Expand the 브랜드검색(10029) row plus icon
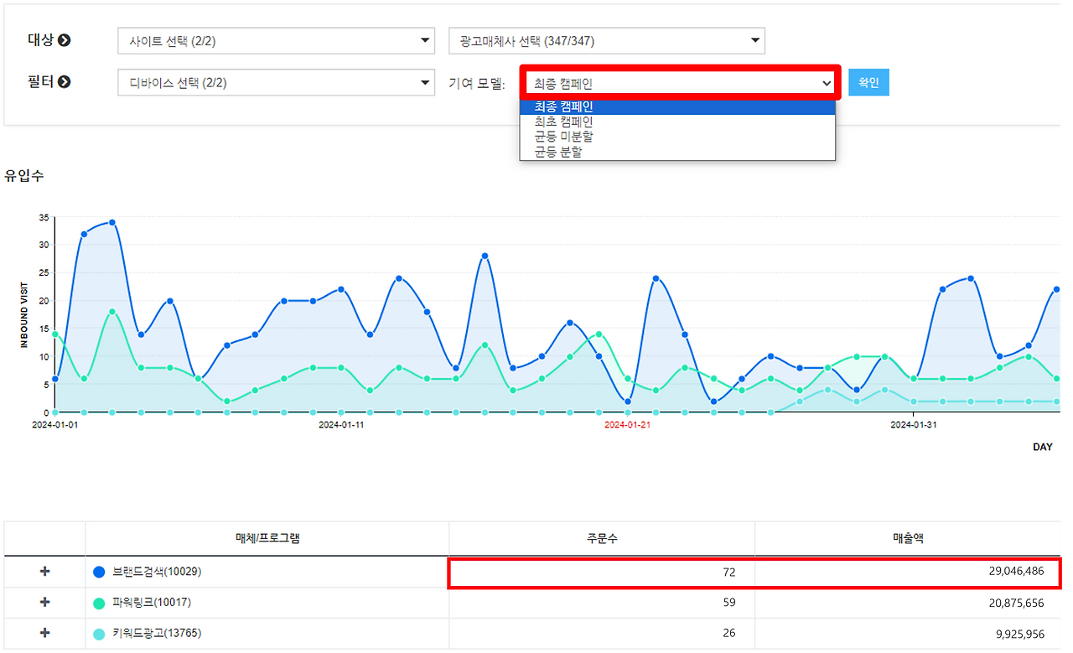1073x653 pixels. [45, 572]
